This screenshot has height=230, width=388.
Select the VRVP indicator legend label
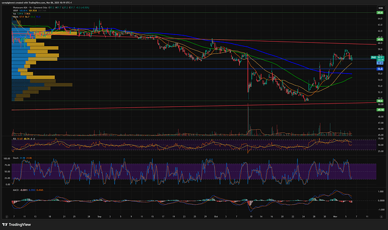[x=15, y=11]
